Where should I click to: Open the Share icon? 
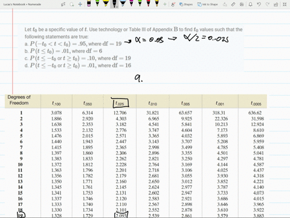[276, 4]
